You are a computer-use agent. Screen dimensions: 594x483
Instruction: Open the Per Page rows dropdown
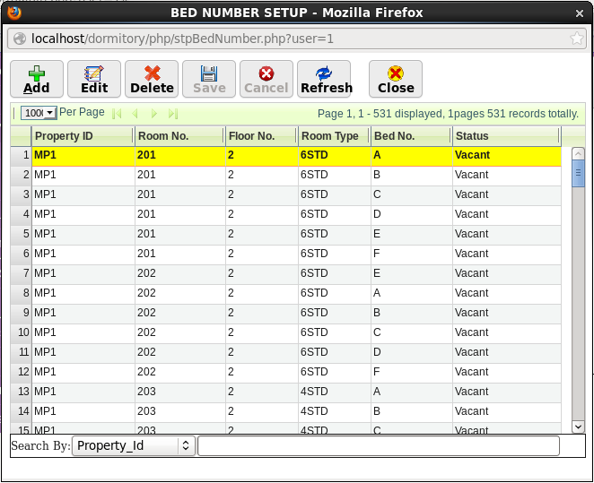[39, 113]
